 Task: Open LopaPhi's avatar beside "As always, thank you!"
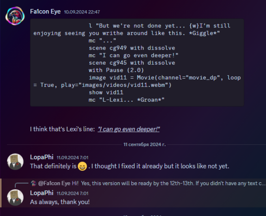15,197
